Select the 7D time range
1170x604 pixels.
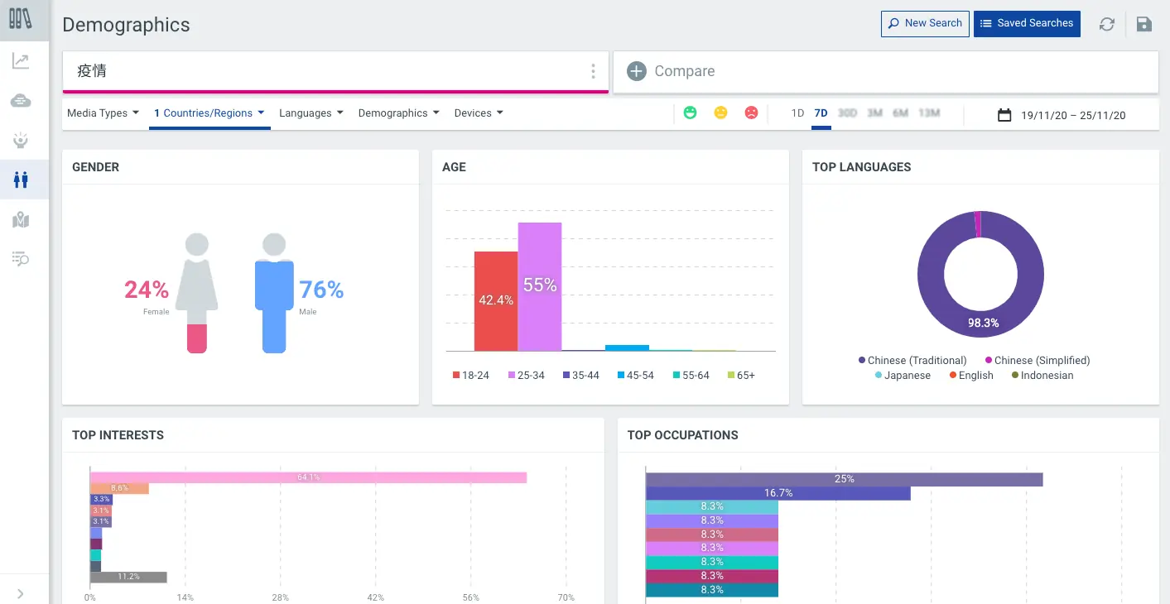tap(821, 113)
